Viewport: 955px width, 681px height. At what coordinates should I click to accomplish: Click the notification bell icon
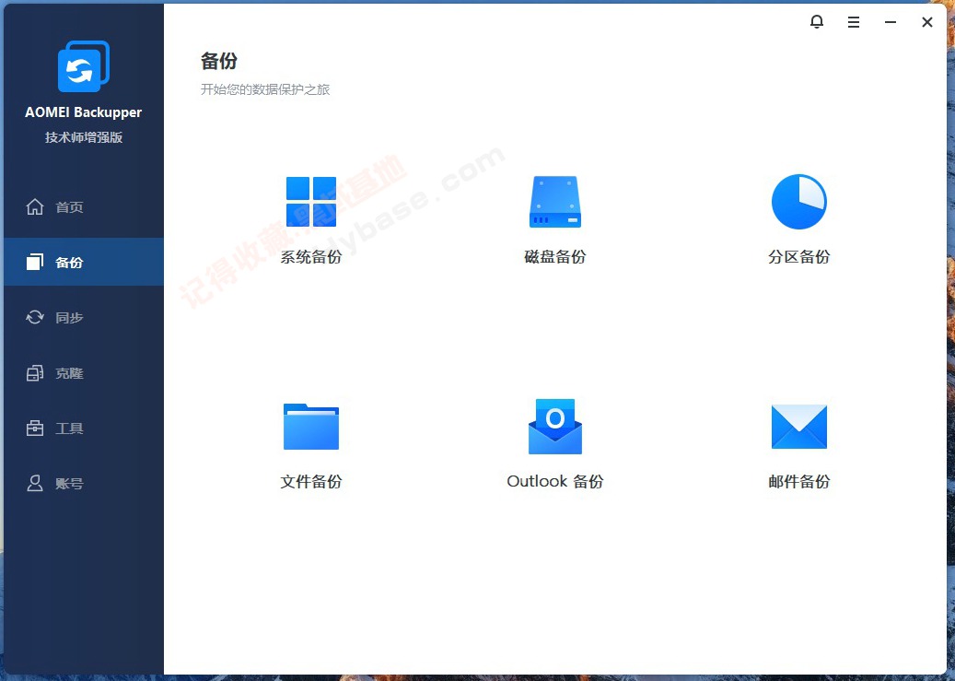point(816,21)
